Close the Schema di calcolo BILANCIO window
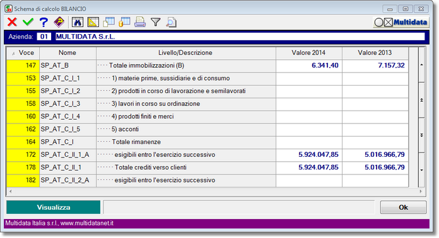Image resolution: width=439 pixels, height=238 pixels. (421, 9)
